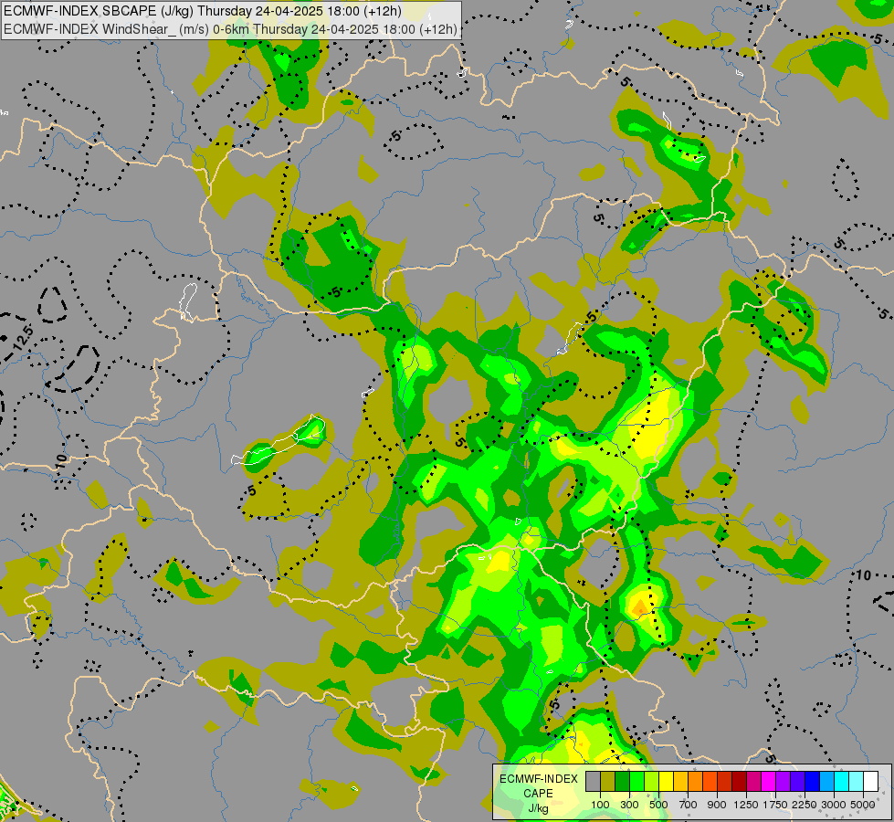Click the legend value '1250'
Screen dimensions: 894x822
pos(746,805)
